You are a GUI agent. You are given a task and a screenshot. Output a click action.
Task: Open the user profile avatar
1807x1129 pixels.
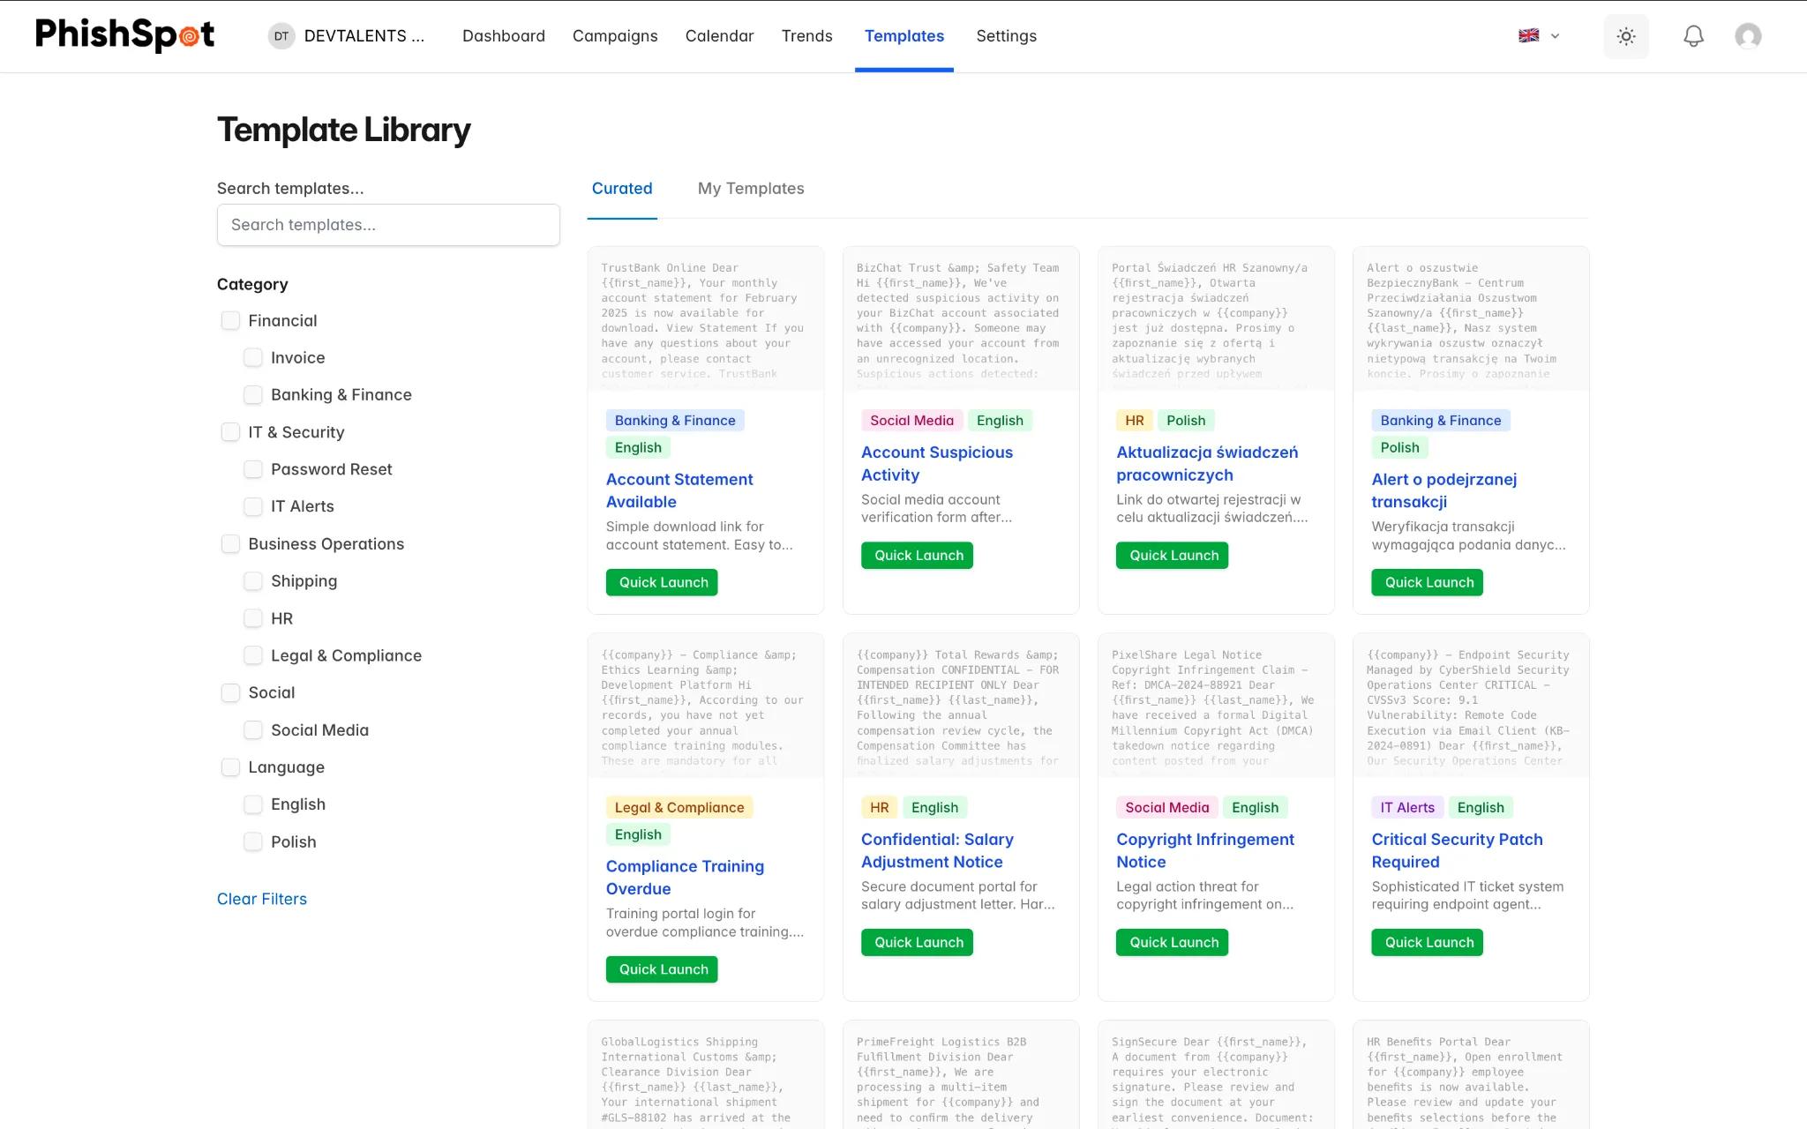click(x=1748, y=36)
